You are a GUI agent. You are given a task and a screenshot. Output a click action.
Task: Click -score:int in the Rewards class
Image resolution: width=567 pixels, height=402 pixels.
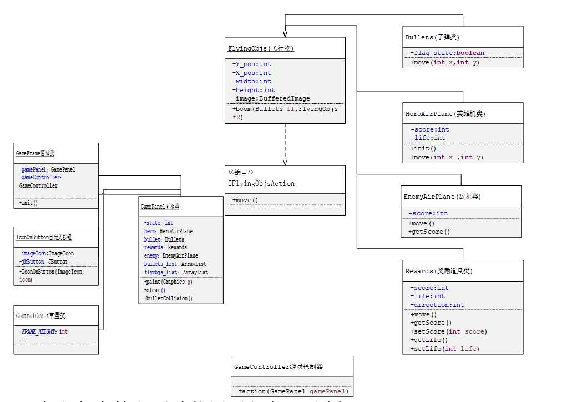[429, 288]
